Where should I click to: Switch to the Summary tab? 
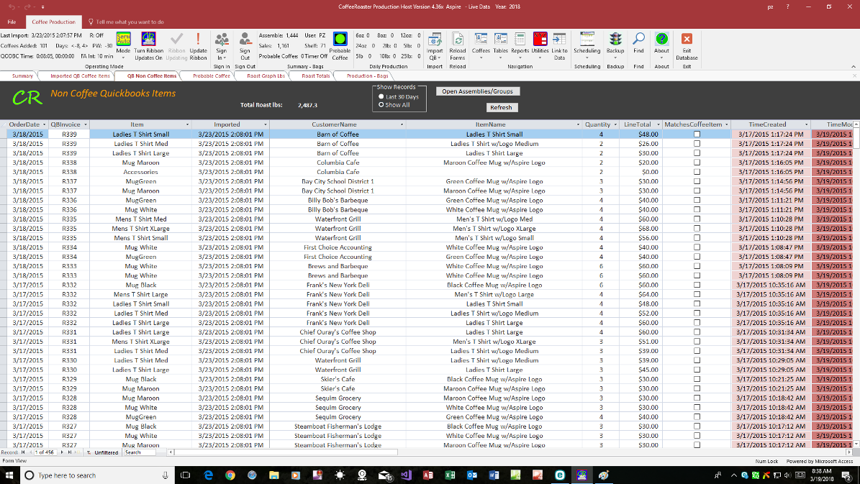tap(22, 76)
